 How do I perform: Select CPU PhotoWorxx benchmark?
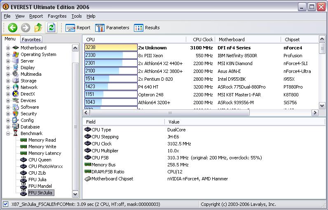click(x=46, y=166)
